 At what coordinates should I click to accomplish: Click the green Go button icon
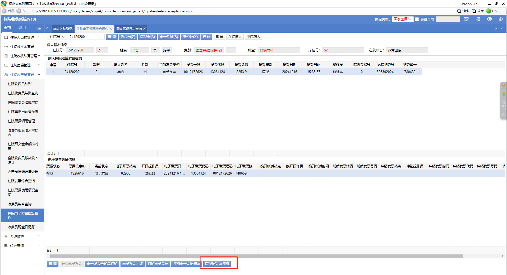point(488,11)
